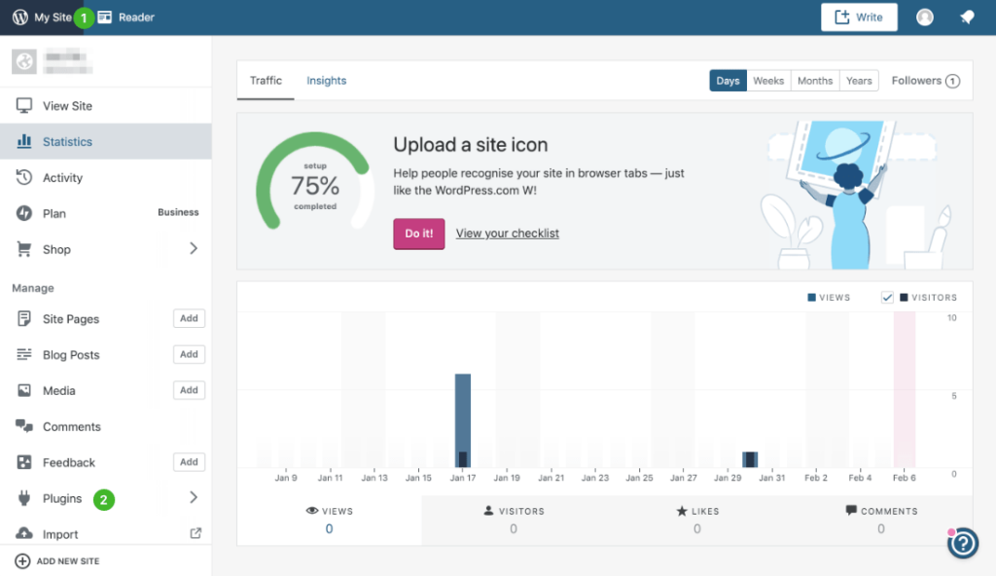Click the Plugins plug icon

[x=24, y=498]
